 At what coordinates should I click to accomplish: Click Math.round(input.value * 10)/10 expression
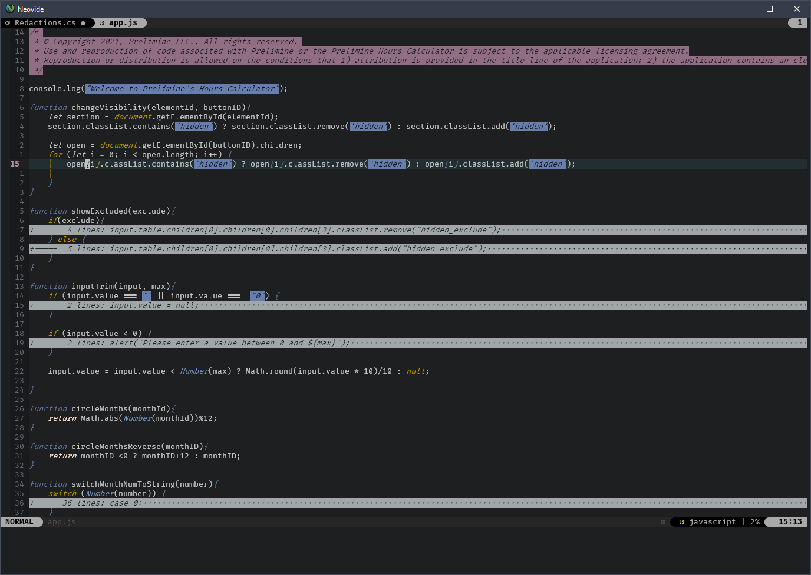pos(319,371)
